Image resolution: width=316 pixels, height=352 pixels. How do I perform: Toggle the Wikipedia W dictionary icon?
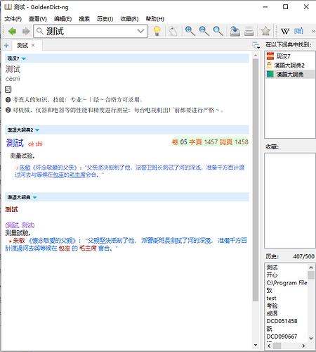pyautogui.click(x=285, y=31)
